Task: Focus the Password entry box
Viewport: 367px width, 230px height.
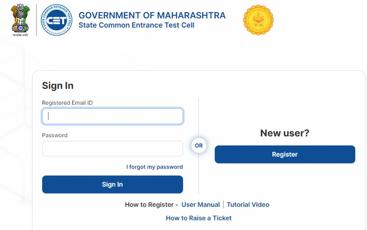Action: (x=113, y=149)
